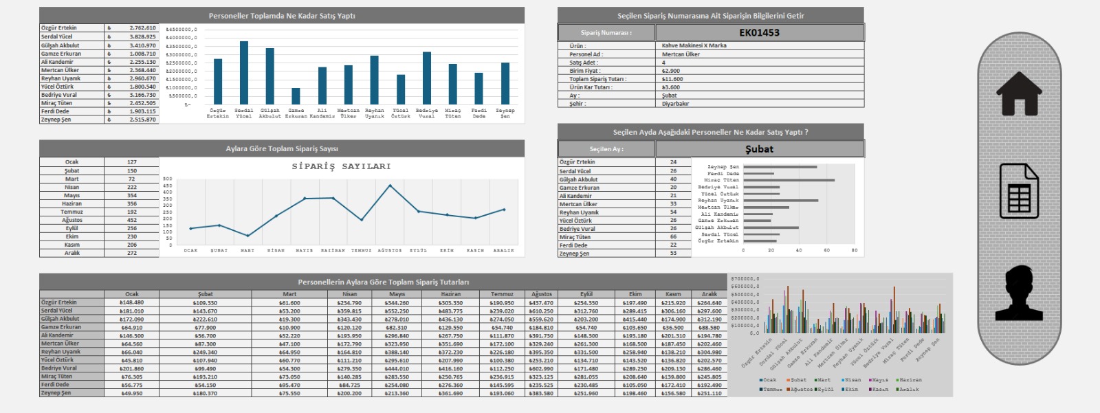Click the Sipariş Numarası label cell

(x=606, y=32)
